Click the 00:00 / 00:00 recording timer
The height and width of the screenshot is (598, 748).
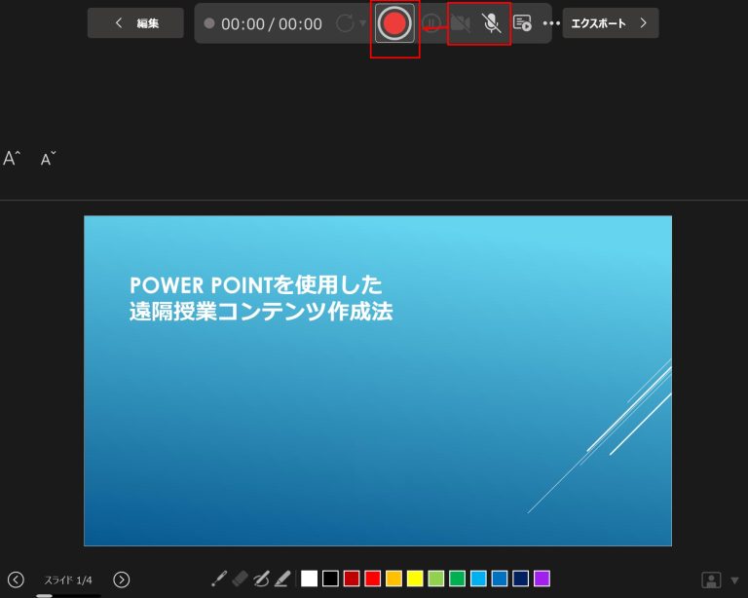[x=272, y=23]
